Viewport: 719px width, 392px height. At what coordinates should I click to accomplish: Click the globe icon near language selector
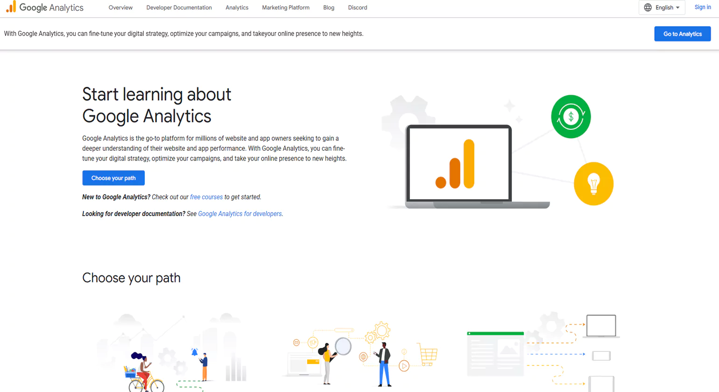pos(648,7)
